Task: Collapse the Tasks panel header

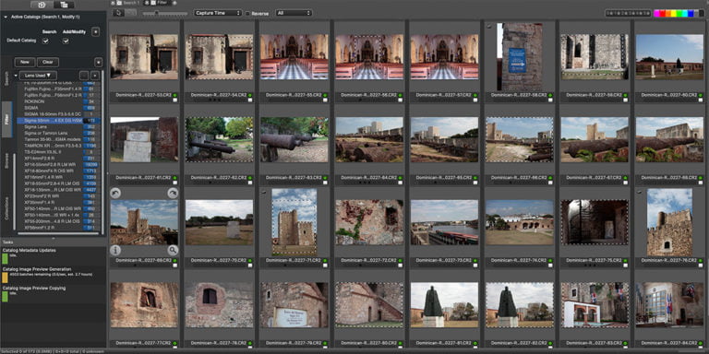Action: pos(53,239)
